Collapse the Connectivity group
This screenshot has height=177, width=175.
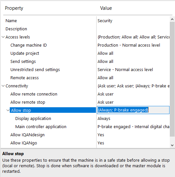[x=3, y=86]
